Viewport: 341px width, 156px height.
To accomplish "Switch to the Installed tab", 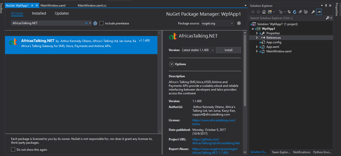I will [39, 13].
